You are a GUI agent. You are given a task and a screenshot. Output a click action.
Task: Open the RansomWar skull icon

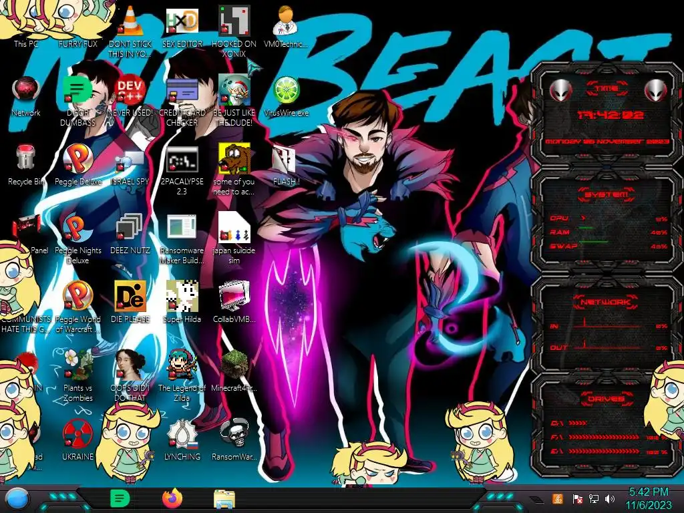click(234, 434)
